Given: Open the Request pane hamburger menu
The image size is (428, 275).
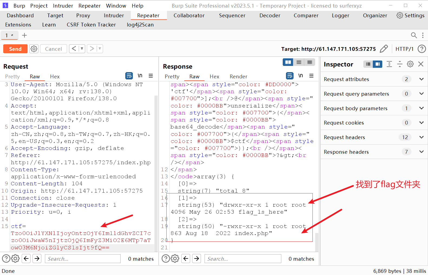Looking at the screenshot, I should point(151,76).
